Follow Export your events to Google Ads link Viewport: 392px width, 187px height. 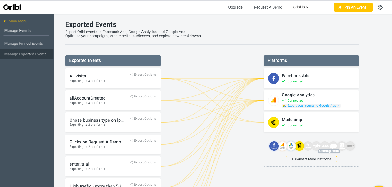click(311, 106)
